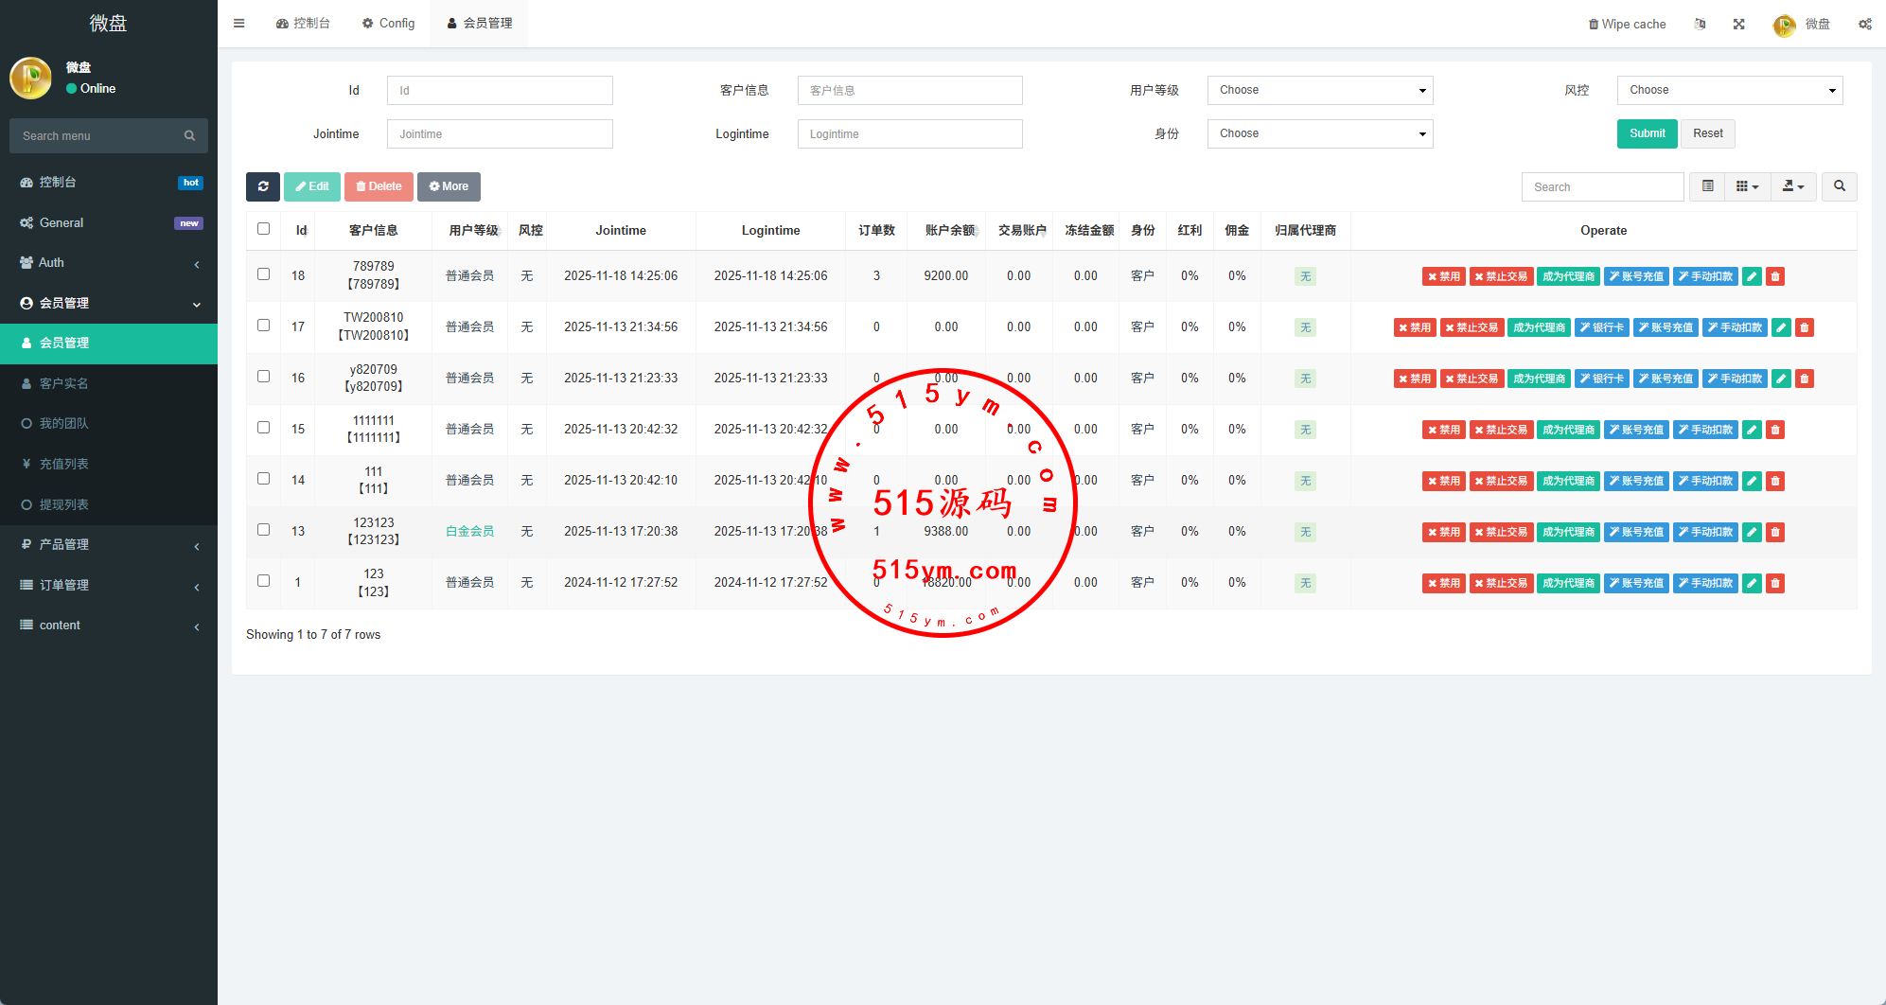Open the 用户等级 Choose dropdown

(x=1319, y=90)
